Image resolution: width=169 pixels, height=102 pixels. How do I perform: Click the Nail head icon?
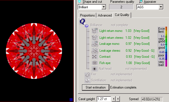[94, 69]
